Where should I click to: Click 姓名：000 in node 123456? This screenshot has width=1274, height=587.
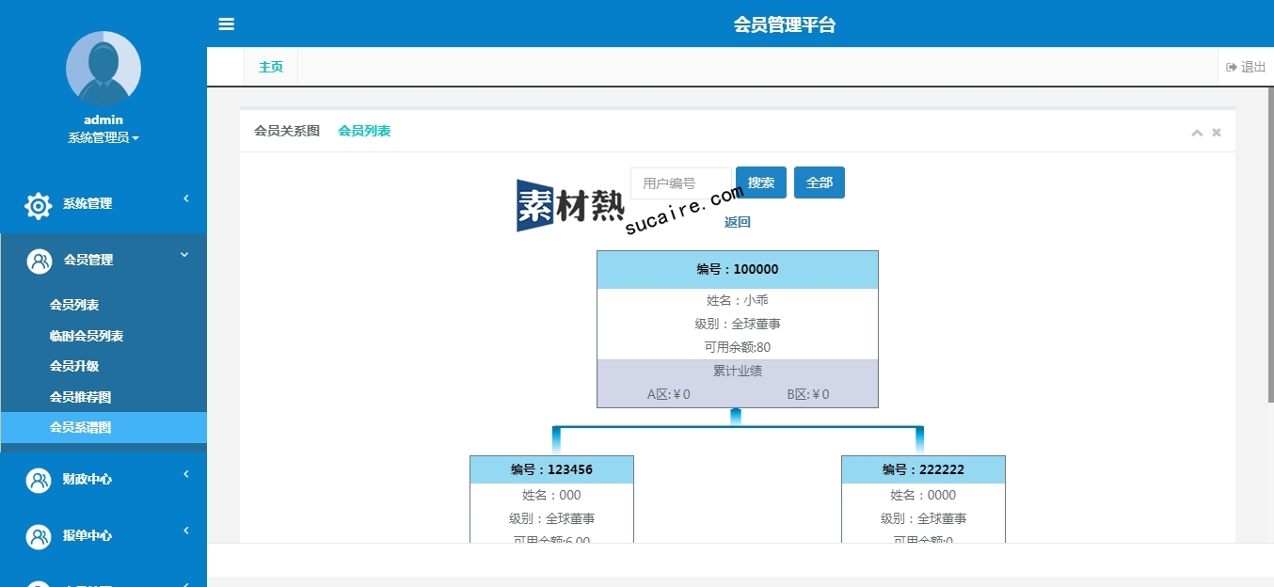[551, 495]
